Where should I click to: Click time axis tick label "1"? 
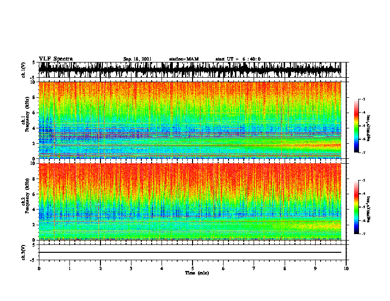point(69,269)
